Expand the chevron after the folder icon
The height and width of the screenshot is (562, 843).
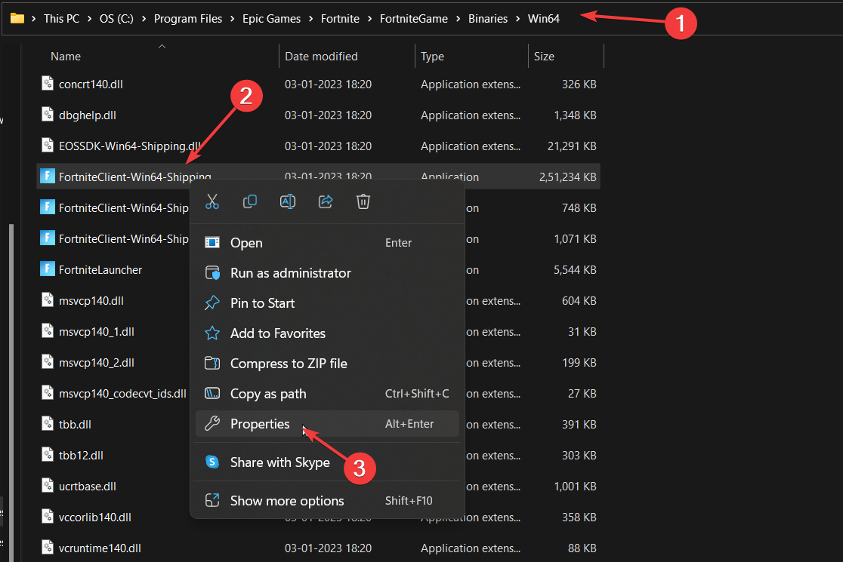[33, 19]
